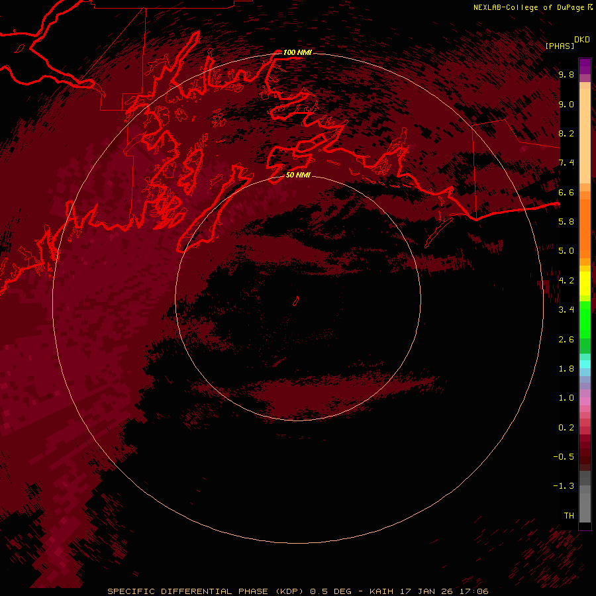Click the [PHAS] legend unit label
596x596 pixels.
click(x=560, y=46)
